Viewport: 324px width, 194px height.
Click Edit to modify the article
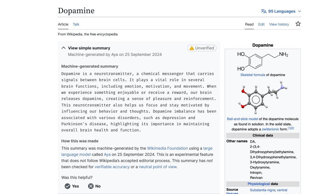(x=261, y=24)
